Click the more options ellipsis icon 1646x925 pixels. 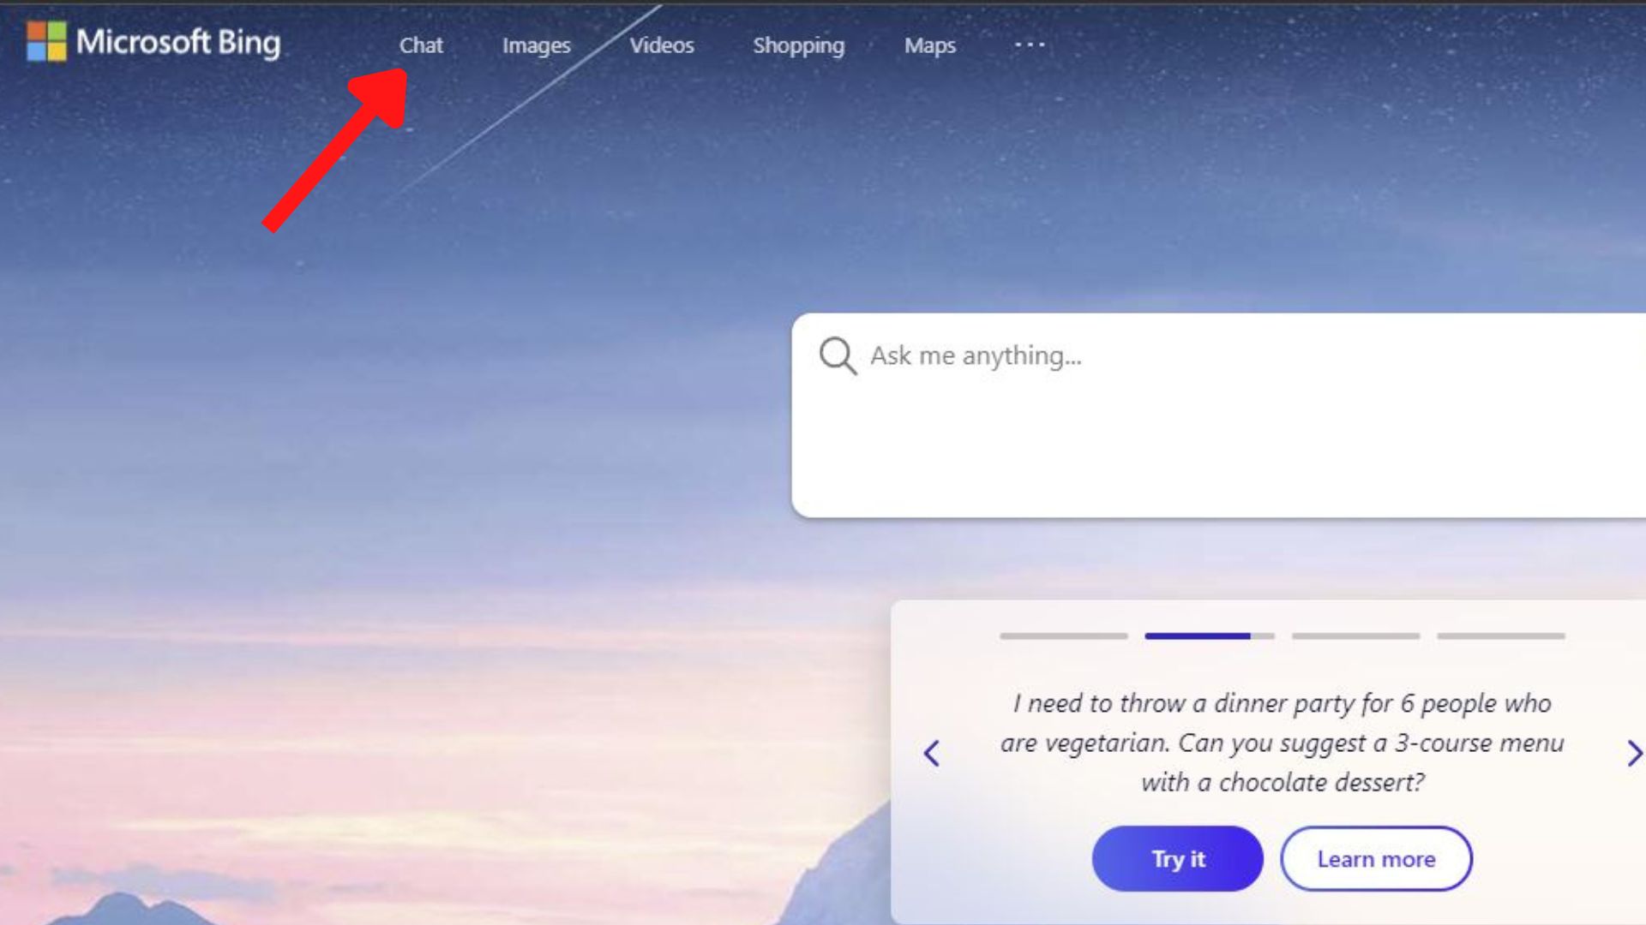click(x=1030, y=45)
